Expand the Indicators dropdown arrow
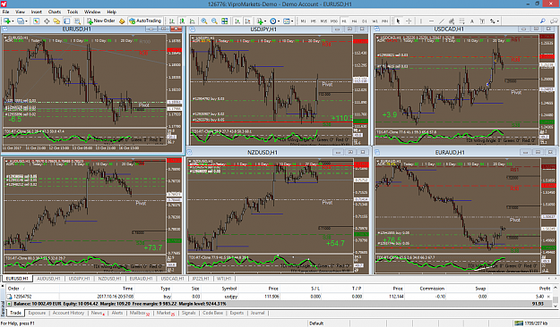This screenshot has width=560, height=327. click(265, 21)
